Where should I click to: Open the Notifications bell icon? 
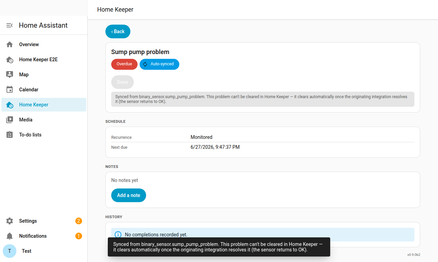[10, 236]
